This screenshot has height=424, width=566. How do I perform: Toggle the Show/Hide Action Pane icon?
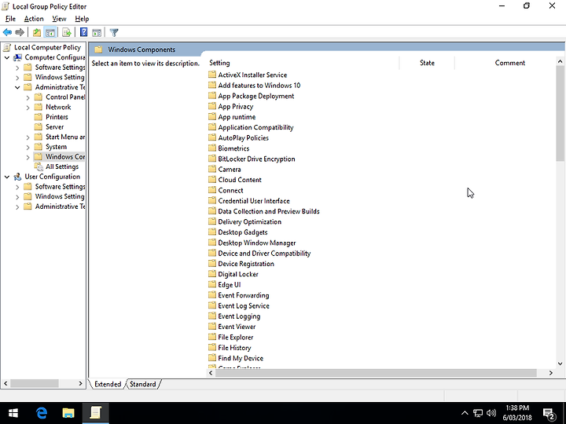pyautogui.click(x=97, y=32)
